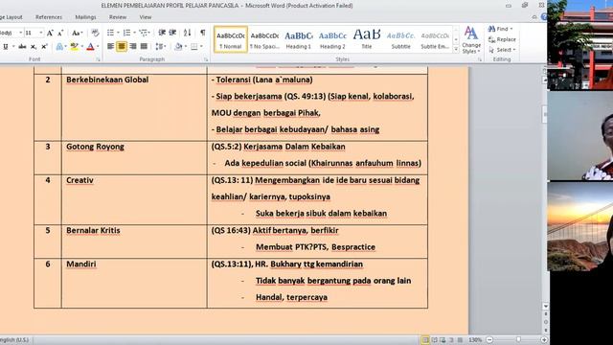Click the Text Effects icon
The image size is (613, 345).
point(59,47)
